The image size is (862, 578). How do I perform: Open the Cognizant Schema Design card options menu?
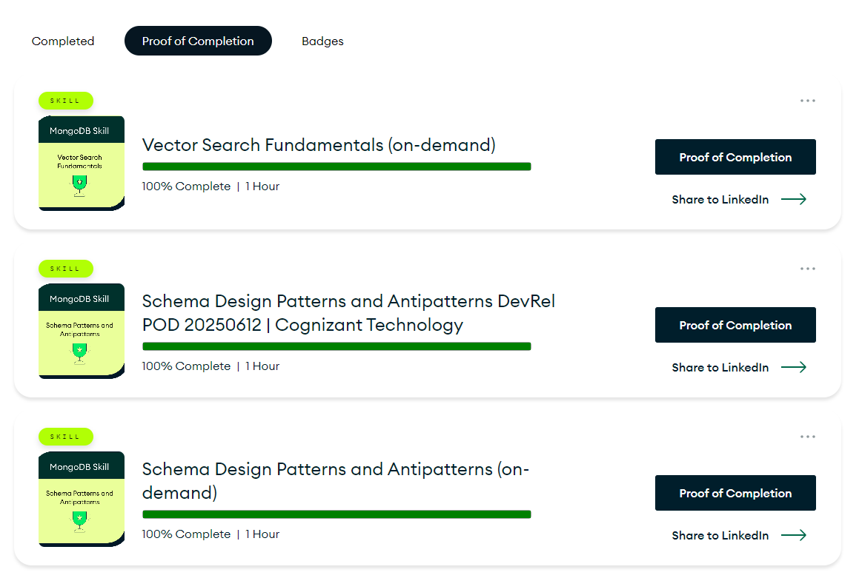pos(807,269)
